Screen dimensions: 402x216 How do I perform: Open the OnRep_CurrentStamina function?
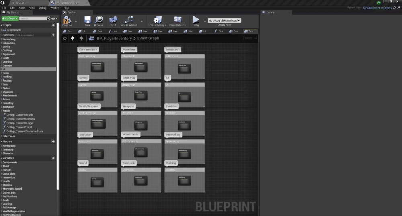pyautogui.click(x=21, y=119)
